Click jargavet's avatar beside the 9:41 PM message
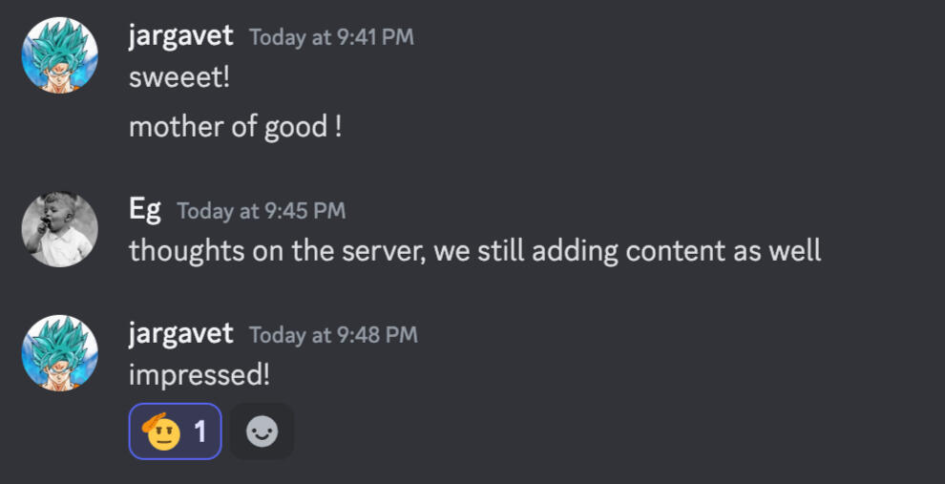 point(60,55)
